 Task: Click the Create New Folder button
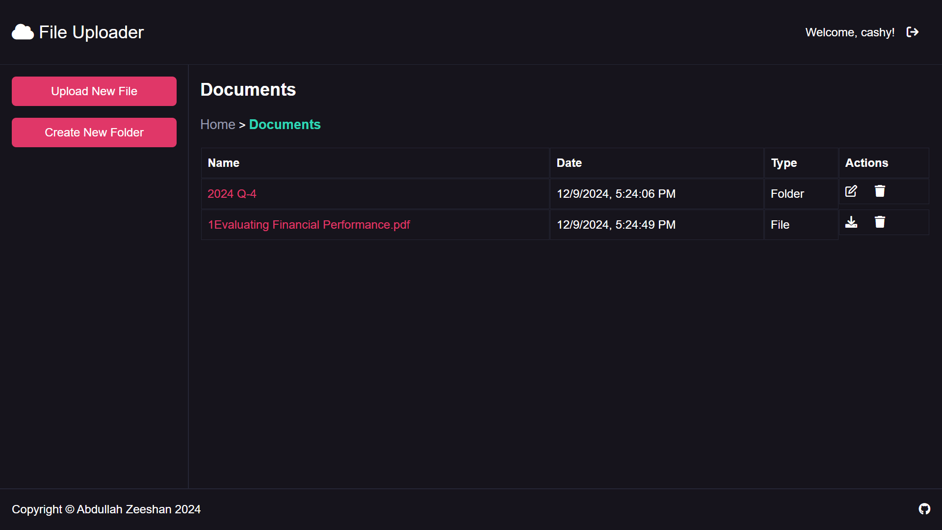(94, 132)
